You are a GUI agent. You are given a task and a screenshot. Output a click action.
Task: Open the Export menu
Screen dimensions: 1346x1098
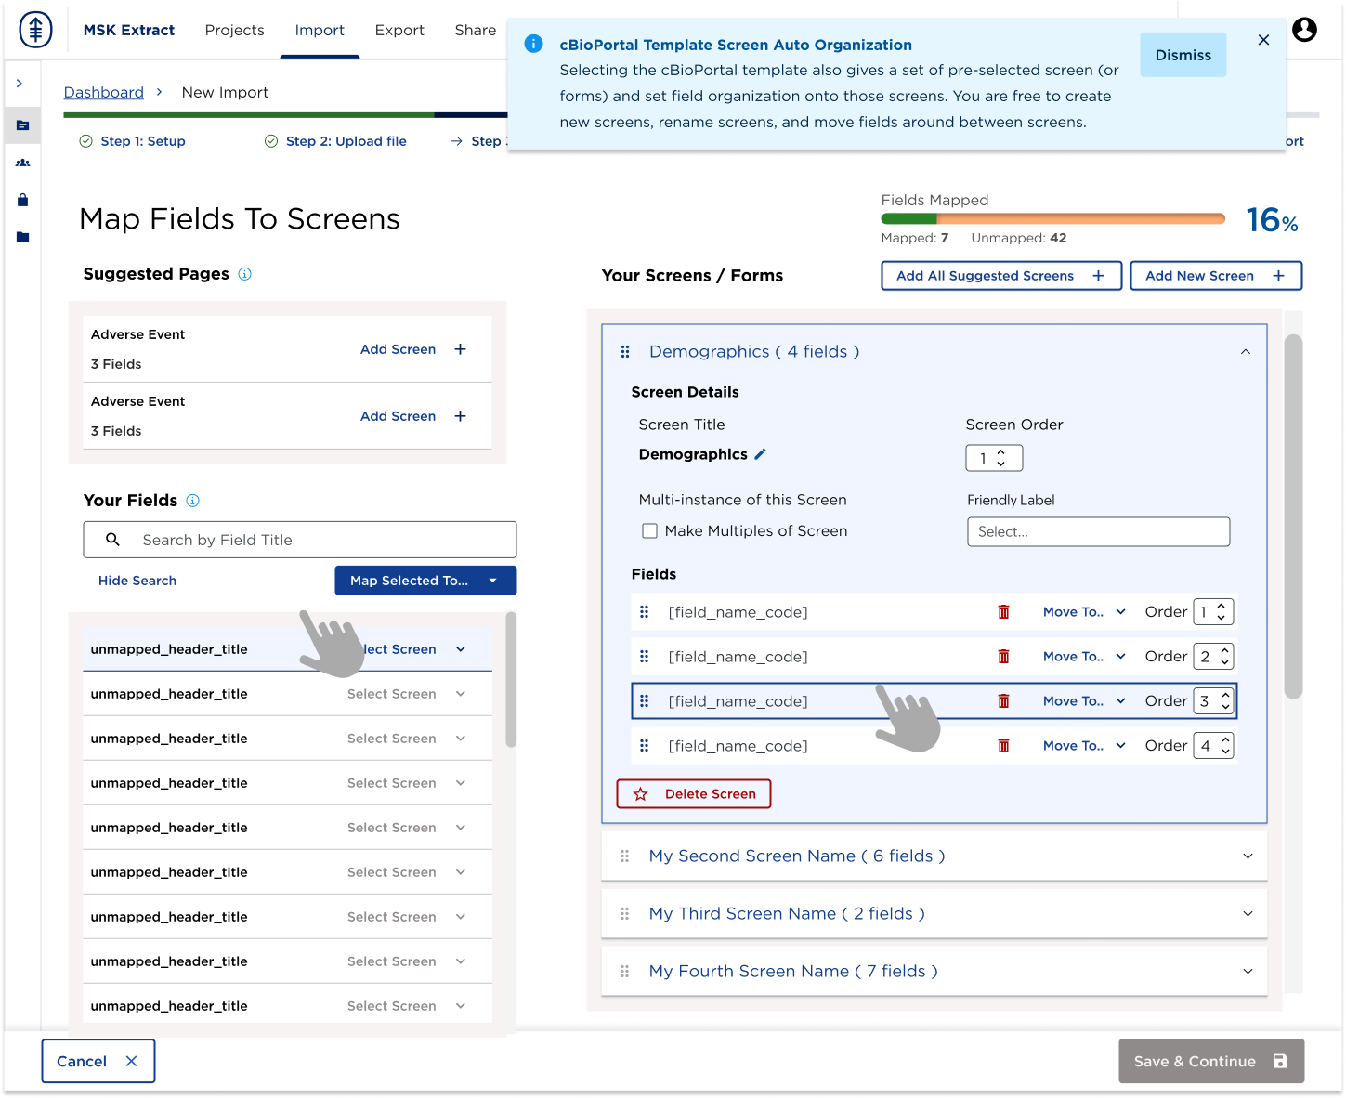[399, 30]
